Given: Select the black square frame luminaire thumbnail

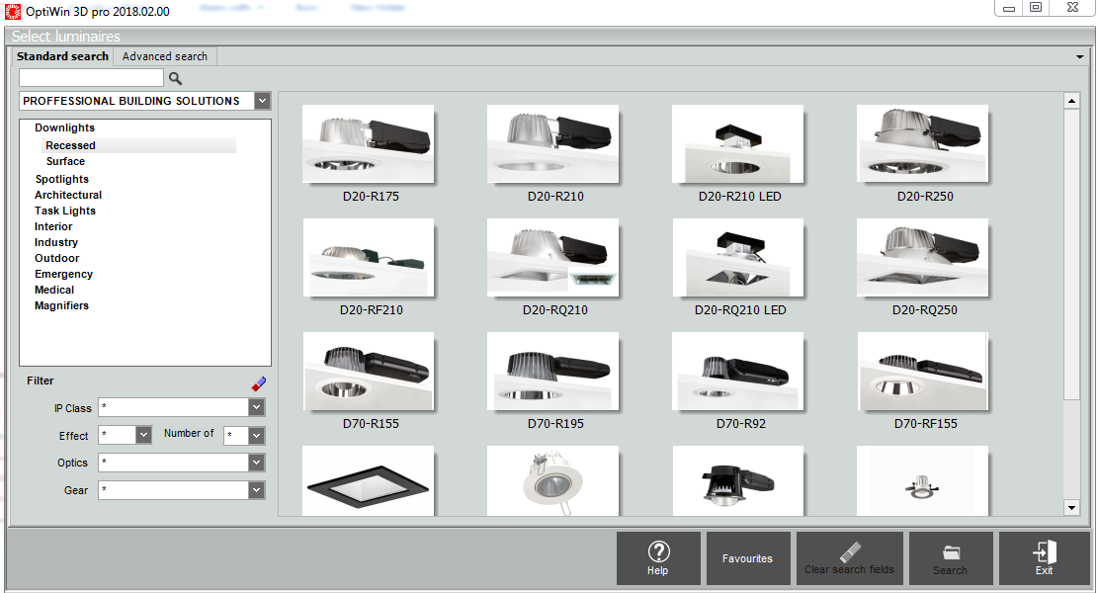Looking at the screenshot, I should 369,481.
